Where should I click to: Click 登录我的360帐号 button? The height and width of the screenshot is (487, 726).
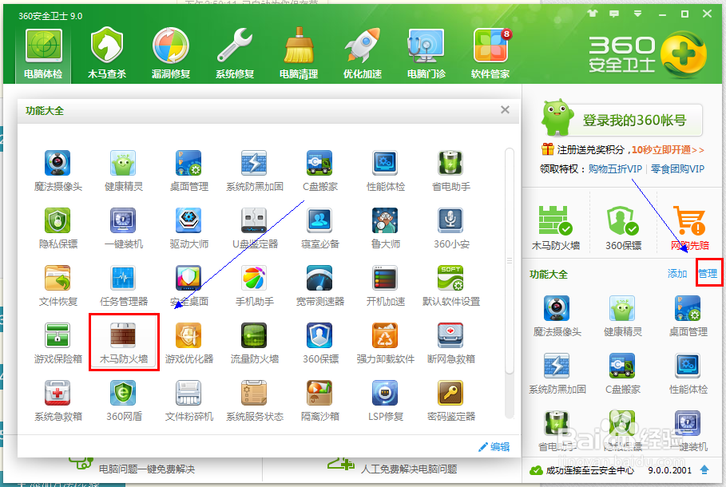622,120
